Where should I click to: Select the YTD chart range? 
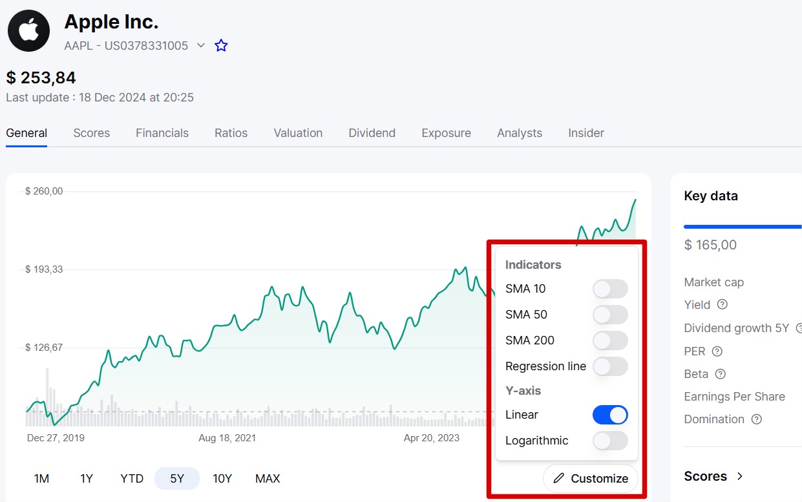pos(132,479)
